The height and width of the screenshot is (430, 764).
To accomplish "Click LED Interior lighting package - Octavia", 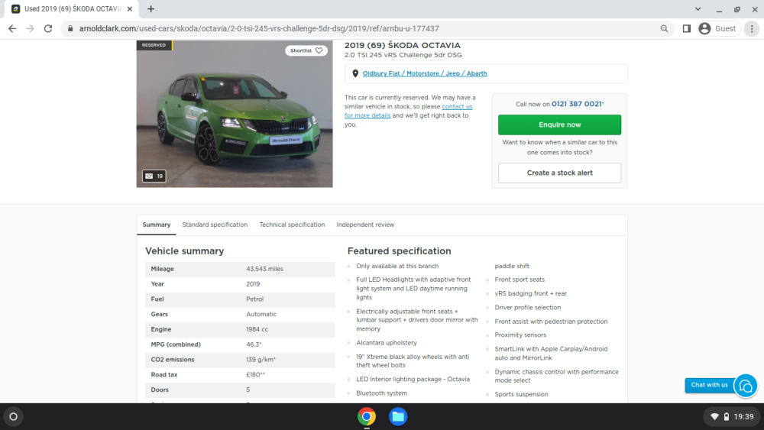I will pyautogui.click(x=413, y=379).
